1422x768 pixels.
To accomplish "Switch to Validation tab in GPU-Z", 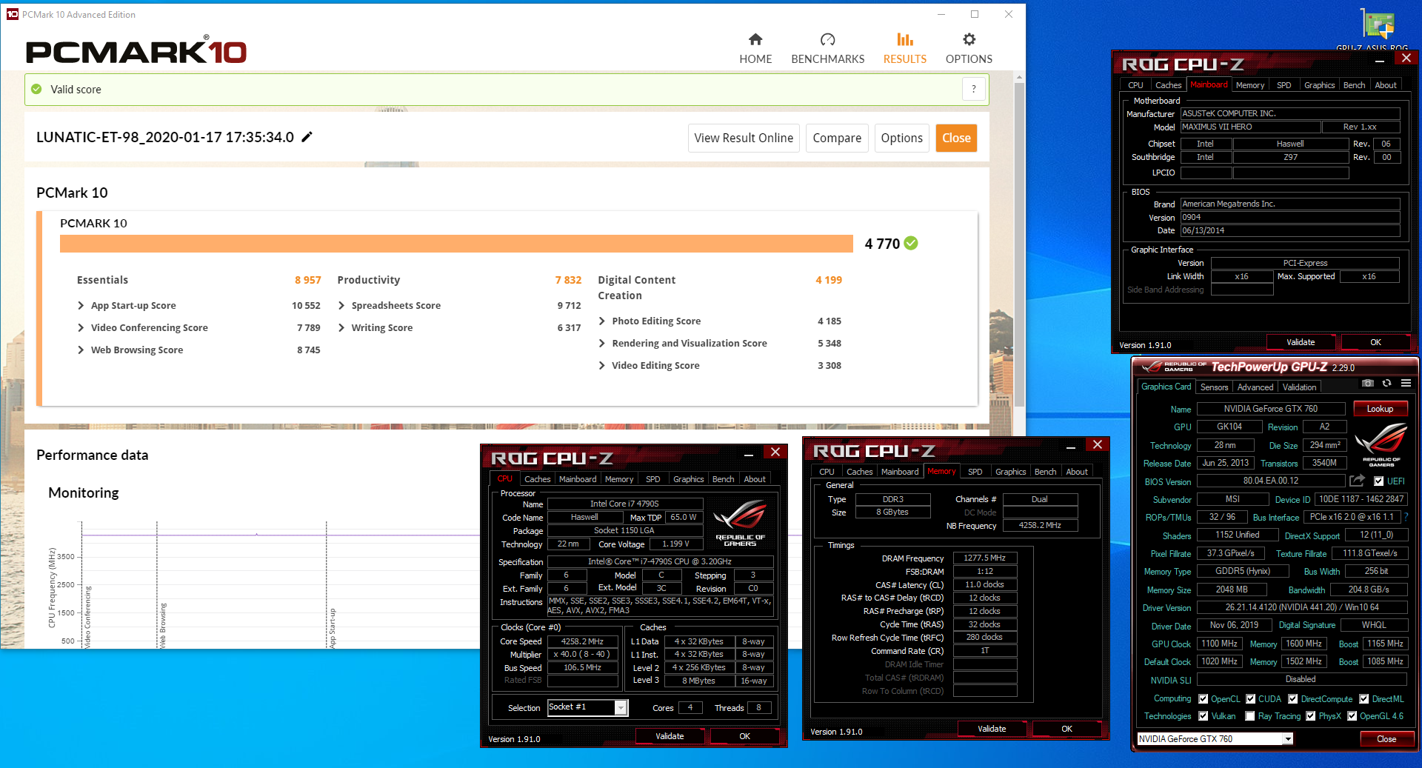I will (x=1299, y=387).
